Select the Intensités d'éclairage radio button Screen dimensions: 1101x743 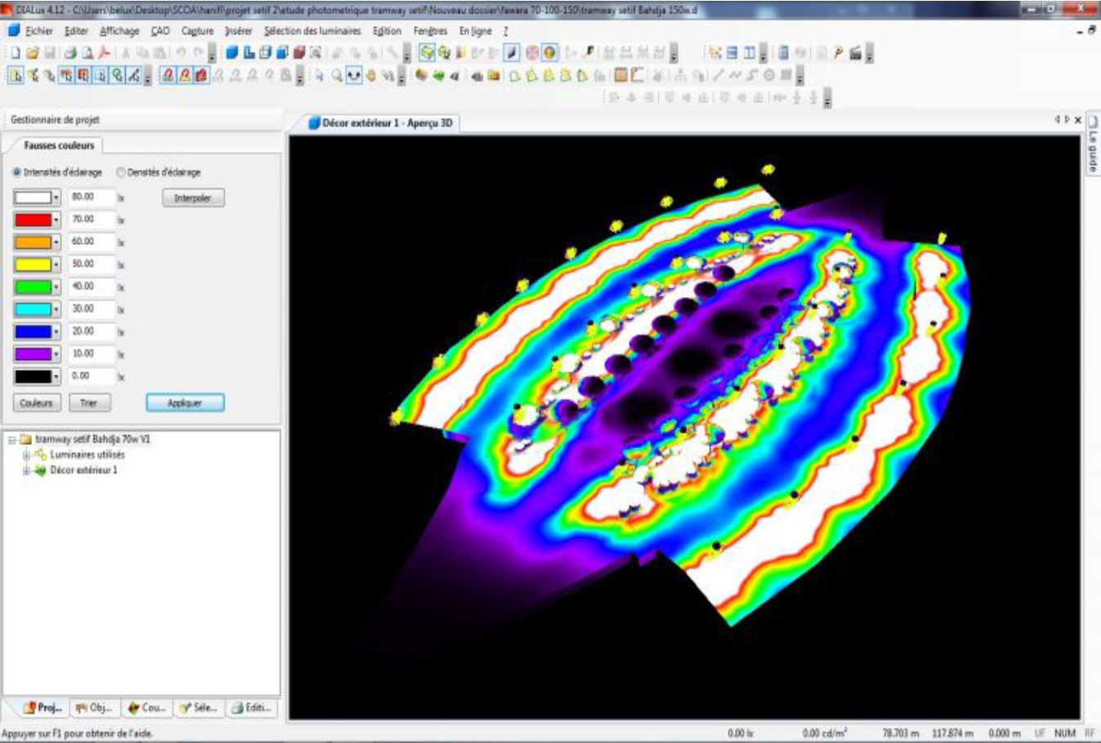tap(17, 172)
